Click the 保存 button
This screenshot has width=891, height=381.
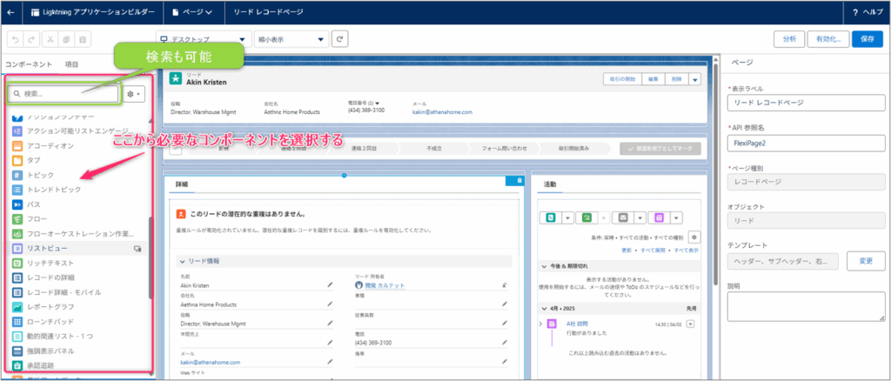[x=867, y=39]
